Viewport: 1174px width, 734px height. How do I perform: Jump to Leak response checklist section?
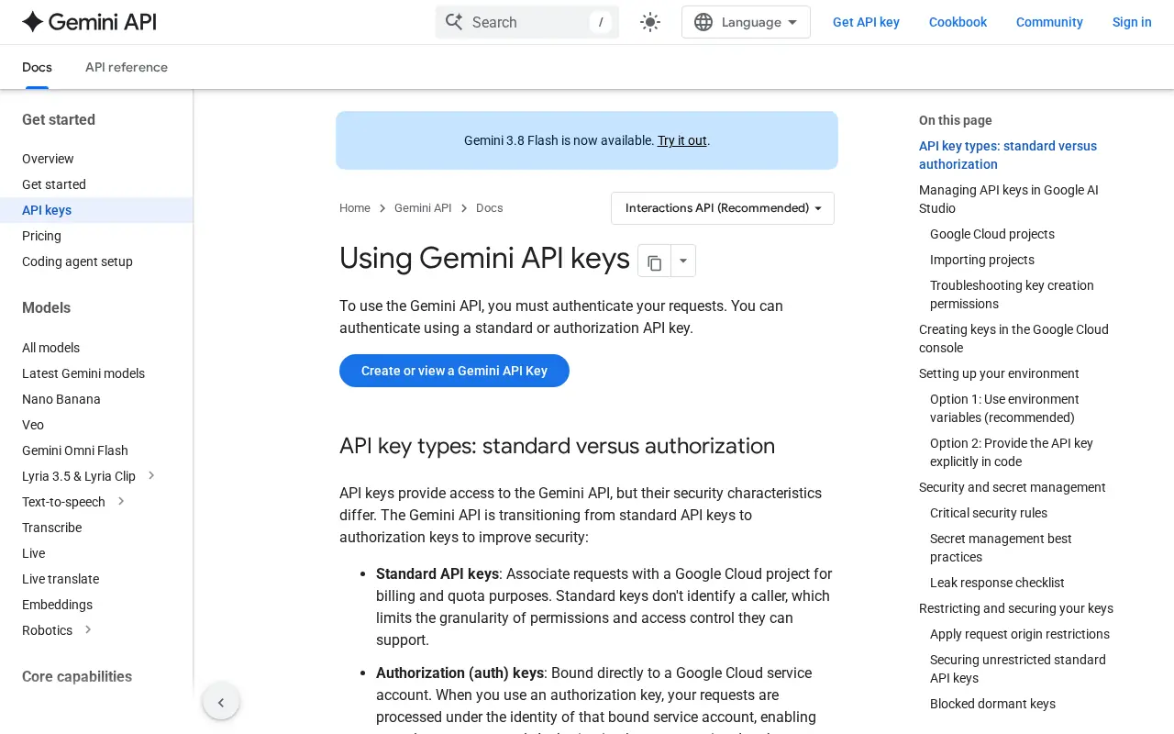click(997, 583)
